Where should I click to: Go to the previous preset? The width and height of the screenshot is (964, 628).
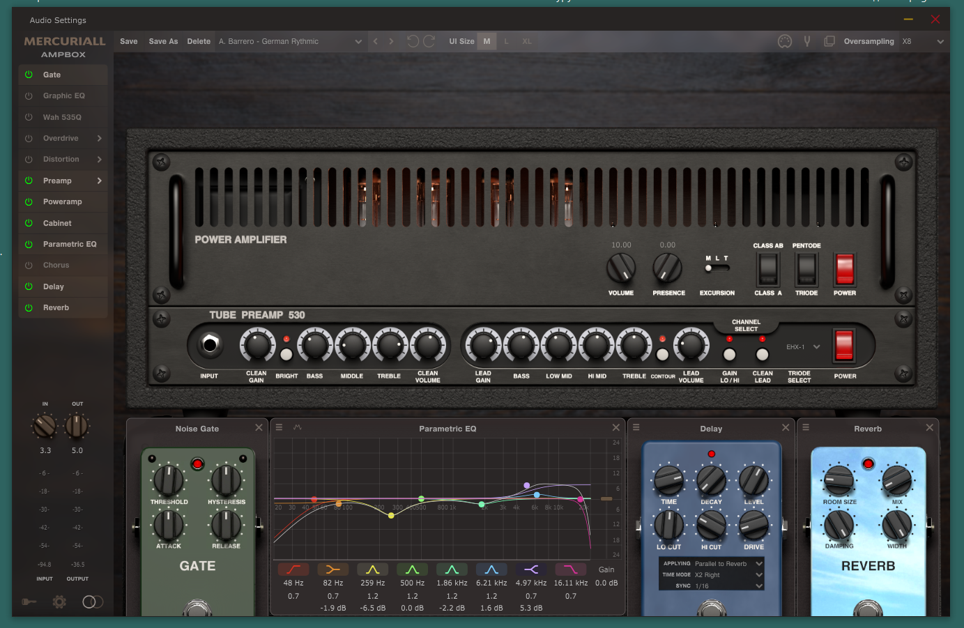(376, 41)
